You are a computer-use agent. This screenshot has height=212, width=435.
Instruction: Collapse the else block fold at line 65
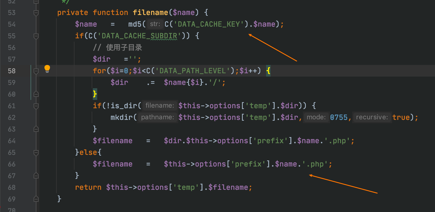coord(36,153)
